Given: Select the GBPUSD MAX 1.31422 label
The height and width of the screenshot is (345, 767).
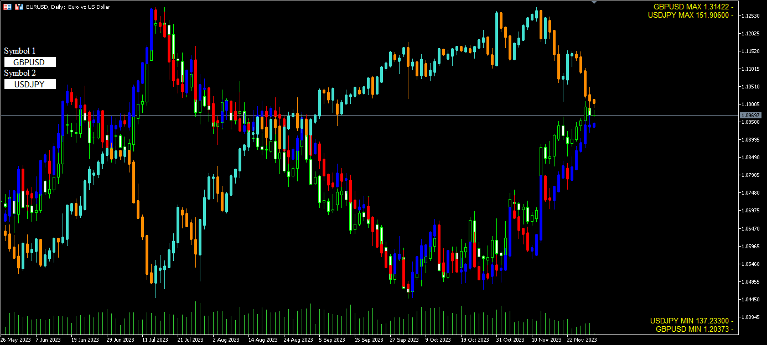Looking at the screenshot, I should 693,7.
